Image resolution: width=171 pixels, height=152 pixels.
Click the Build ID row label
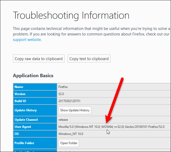tap(21, 101)
